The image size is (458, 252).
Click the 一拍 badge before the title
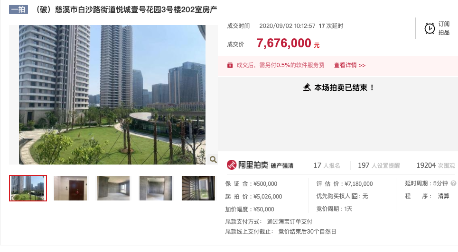(19, 9)
